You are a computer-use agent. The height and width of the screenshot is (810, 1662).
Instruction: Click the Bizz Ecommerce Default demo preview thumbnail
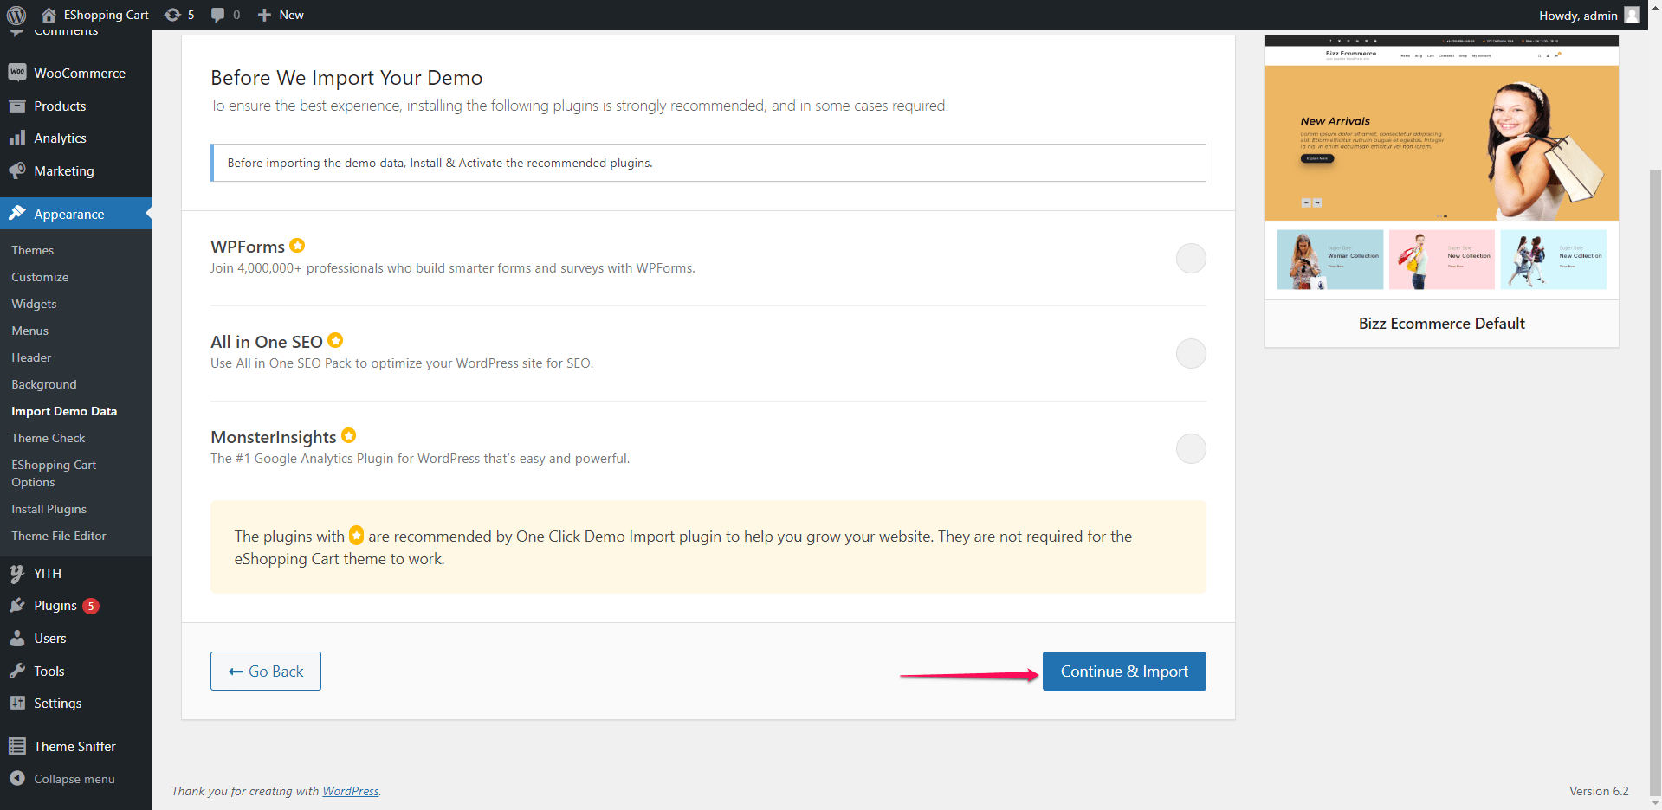[1441, 167]
